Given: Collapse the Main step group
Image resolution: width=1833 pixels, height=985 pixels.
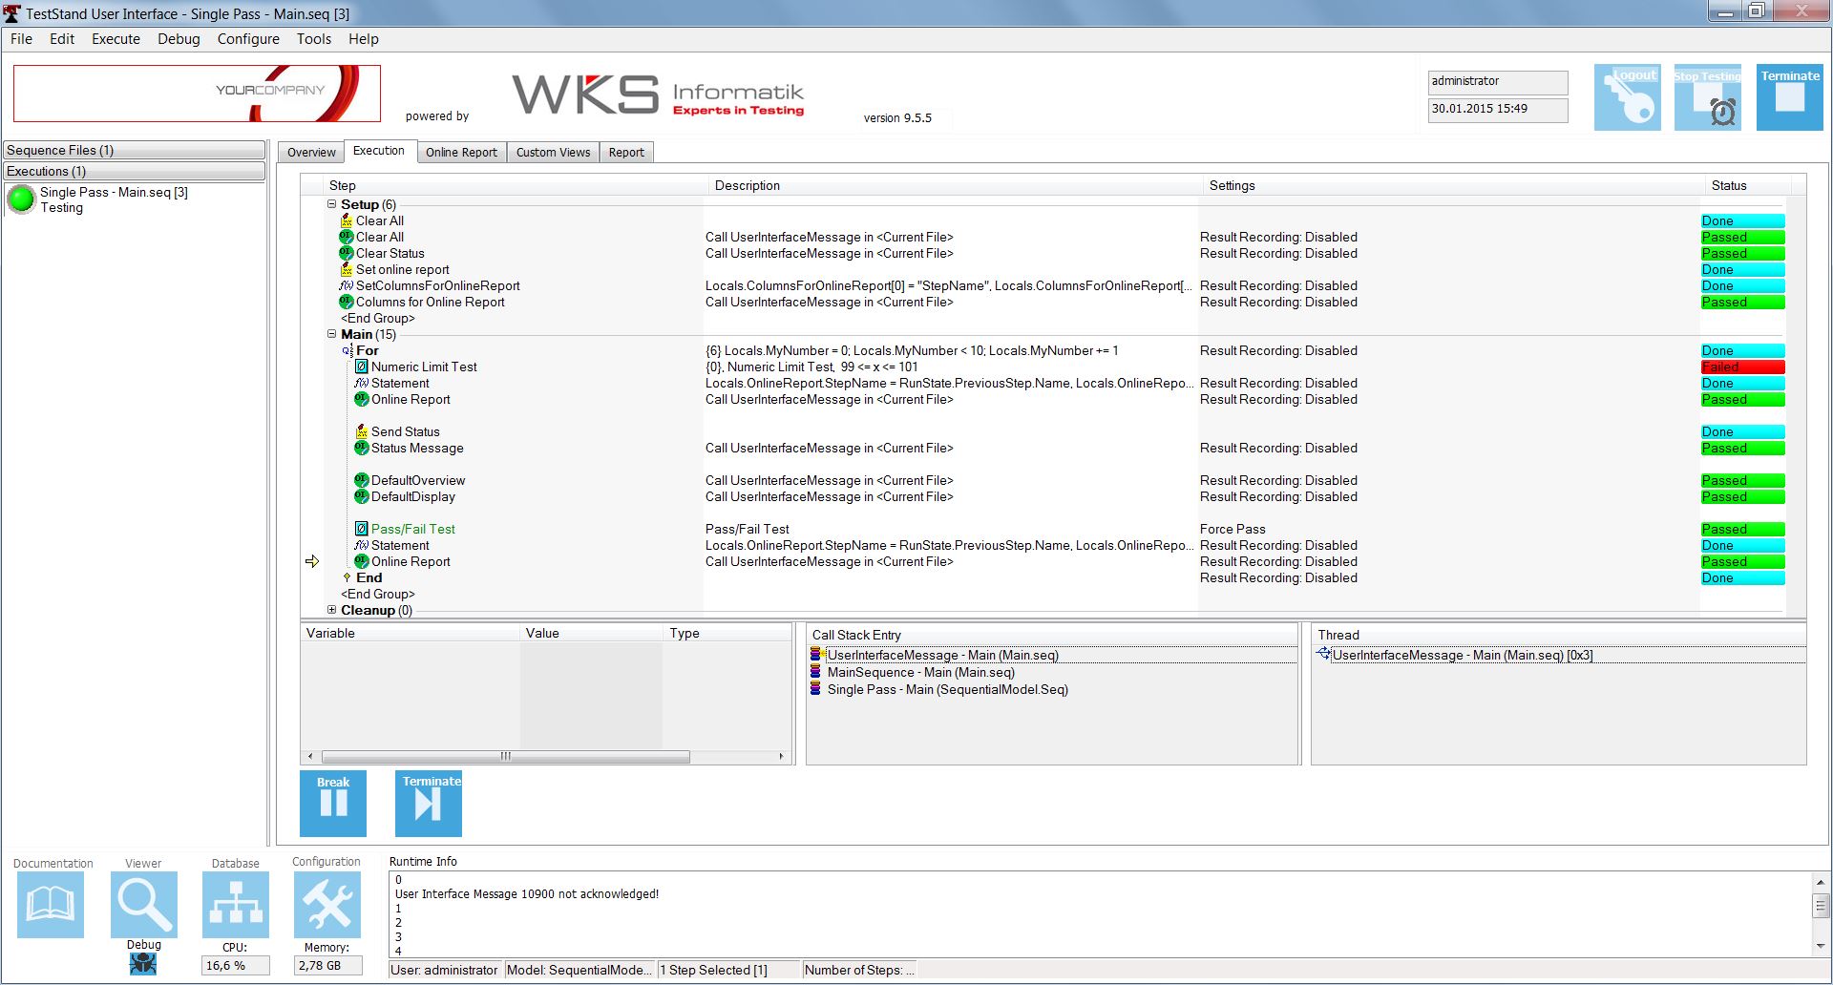Looking at the screenshot, I should coord(332,334).
